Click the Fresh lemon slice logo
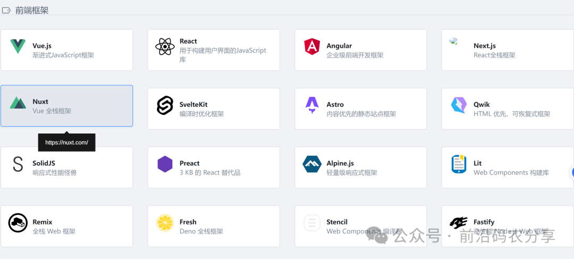 [x=165, y=223]
